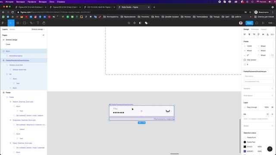The image size is (276, 155).
Task: Switch to the Inspect tab
Action: 263,29
